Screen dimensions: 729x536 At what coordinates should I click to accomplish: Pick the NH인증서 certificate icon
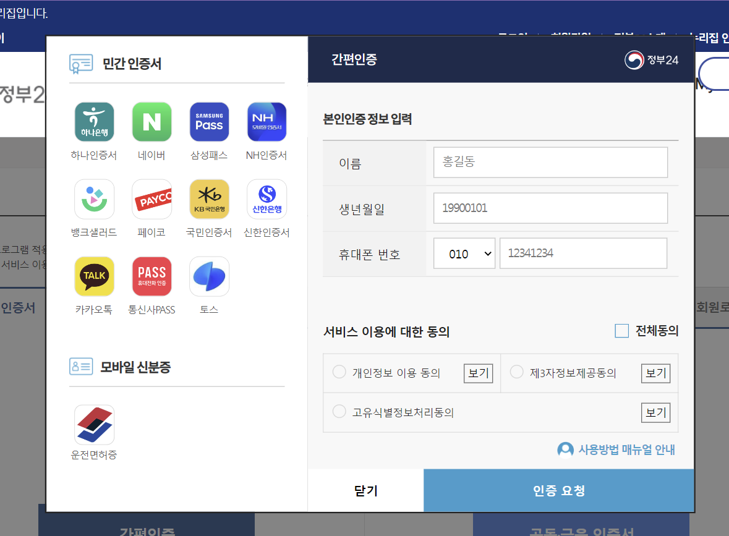click(x=267, y=122)
